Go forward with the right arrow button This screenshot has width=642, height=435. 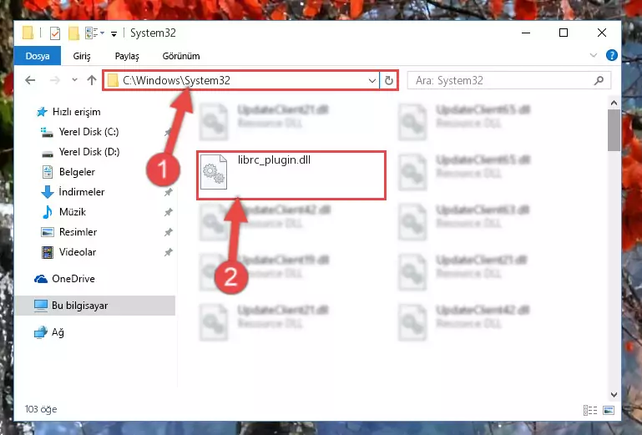[54, 80]
